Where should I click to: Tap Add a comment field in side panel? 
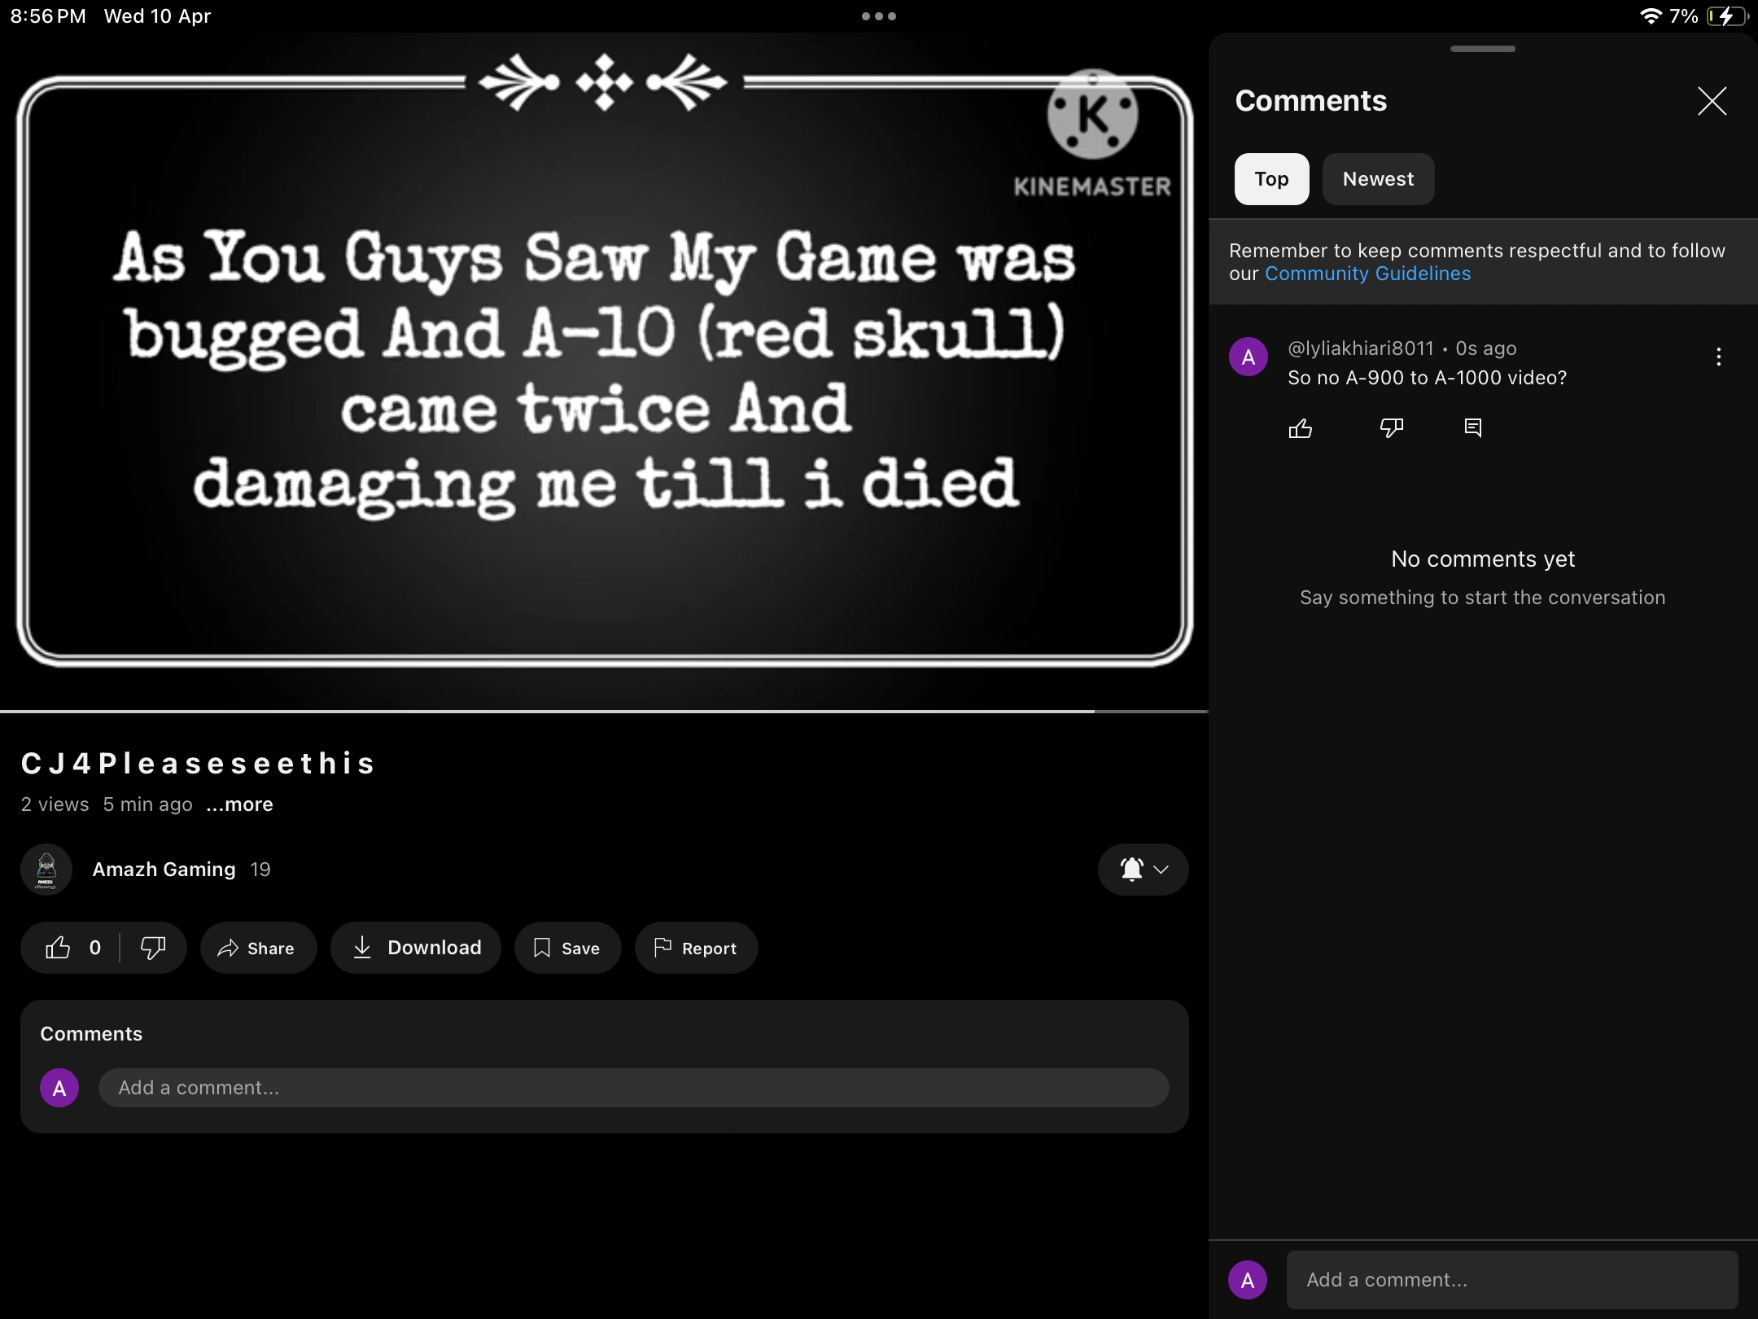point(1511,1280)
